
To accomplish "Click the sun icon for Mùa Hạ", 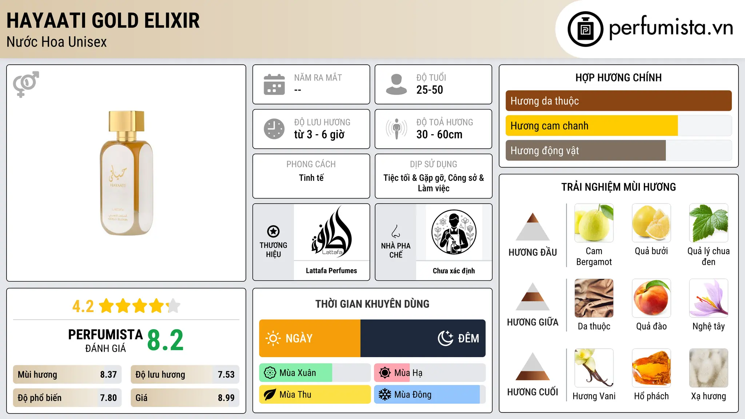I will (x=385, y=373).
